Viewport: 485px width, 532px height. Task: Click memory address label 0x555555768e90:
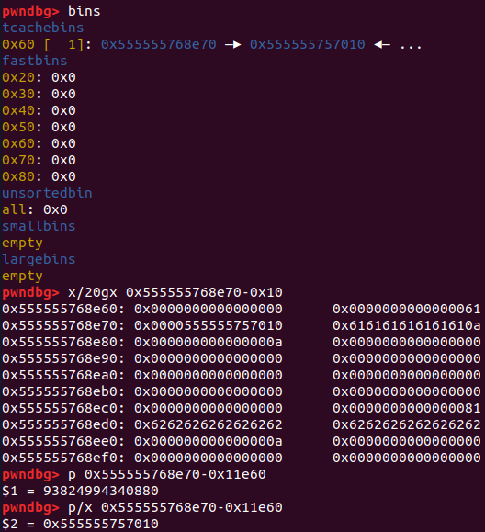tap(63, 358)
